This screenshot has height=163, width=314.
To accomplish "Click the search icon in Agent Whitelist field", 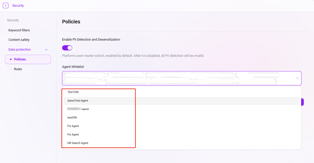I will [297, 78].
